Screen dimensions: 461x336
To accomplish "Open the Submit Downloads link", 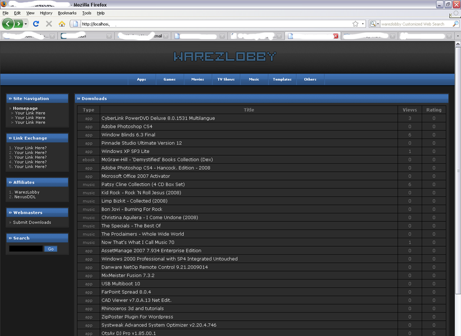I will click(x=31, y=223).
